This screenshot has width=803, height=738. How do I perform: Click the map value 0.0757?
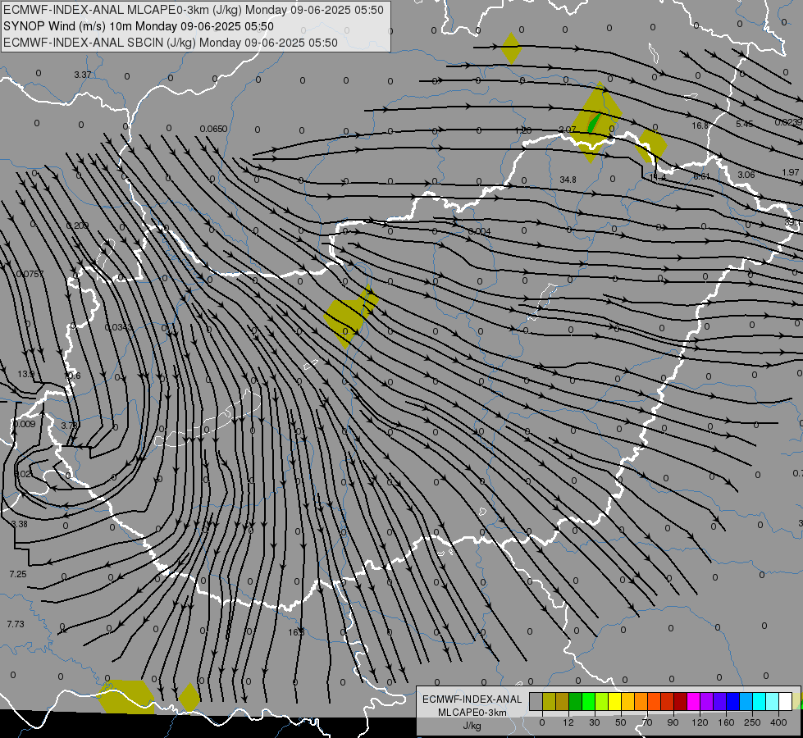[30, 274]
